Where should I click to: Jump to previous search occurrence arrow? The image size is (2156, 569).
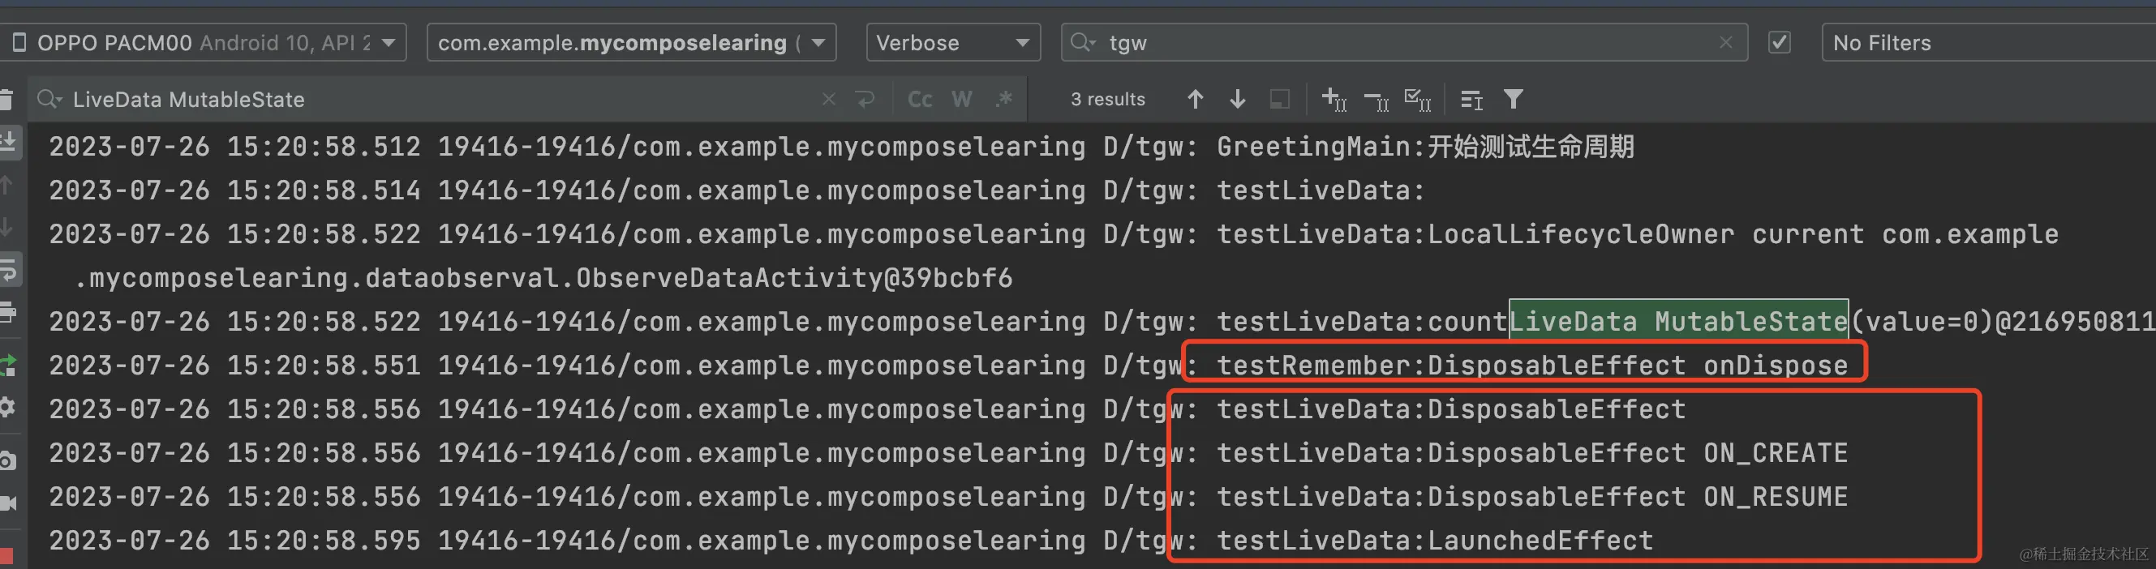(x=1195, y=100)
